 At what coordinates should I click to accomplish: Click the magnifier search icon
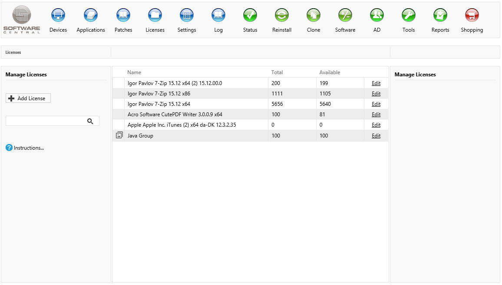(90, 121)
